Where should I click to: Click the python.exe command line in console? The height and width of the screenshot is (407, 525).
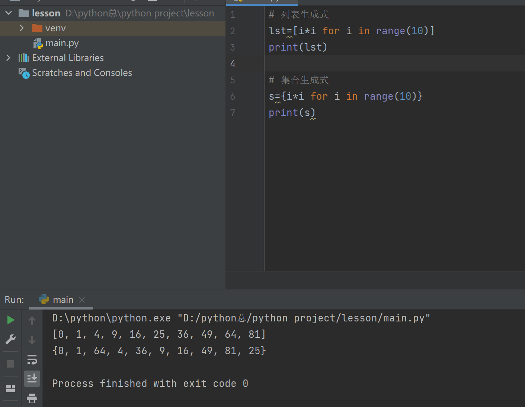coord(241,318)
